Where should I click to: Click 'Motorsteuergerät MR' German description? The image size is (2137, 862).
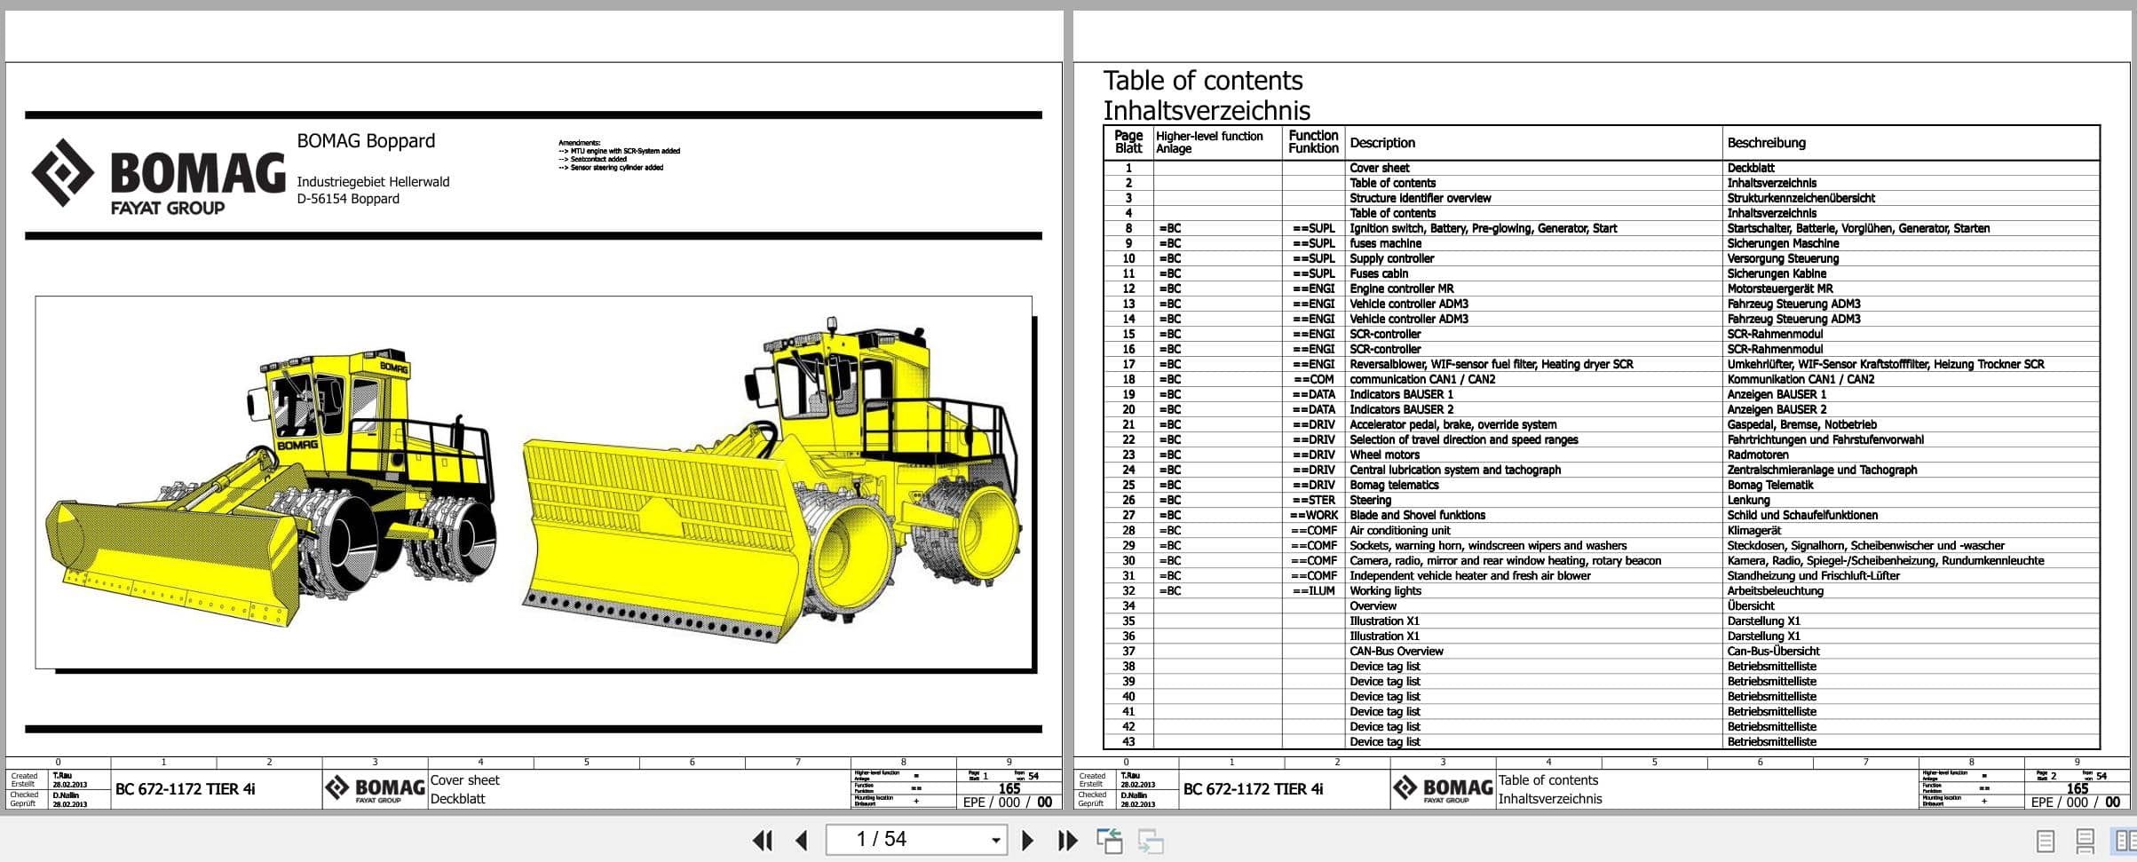pyautogui.click(x=1780, y=289)
